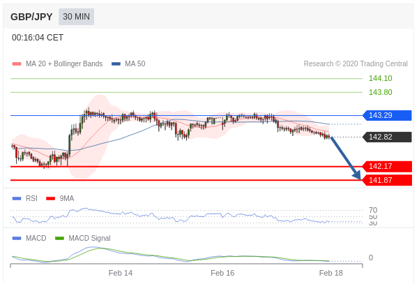Screen dimensions: 419x284
Task: Click the MACD blue legend swatch
Action: [17, 238]
